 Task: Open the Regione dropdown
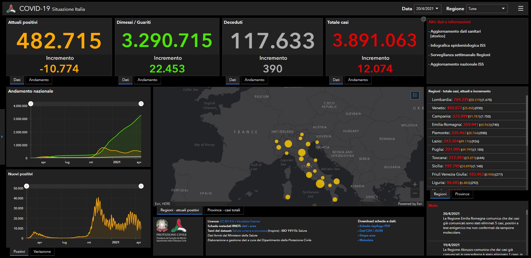486,9
